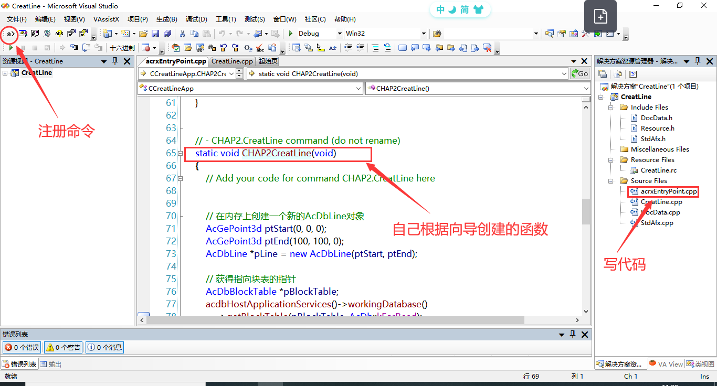717x386 pixels.
Task: Run the VAssistX spell check abc icon
Action: tap(259, 48)
